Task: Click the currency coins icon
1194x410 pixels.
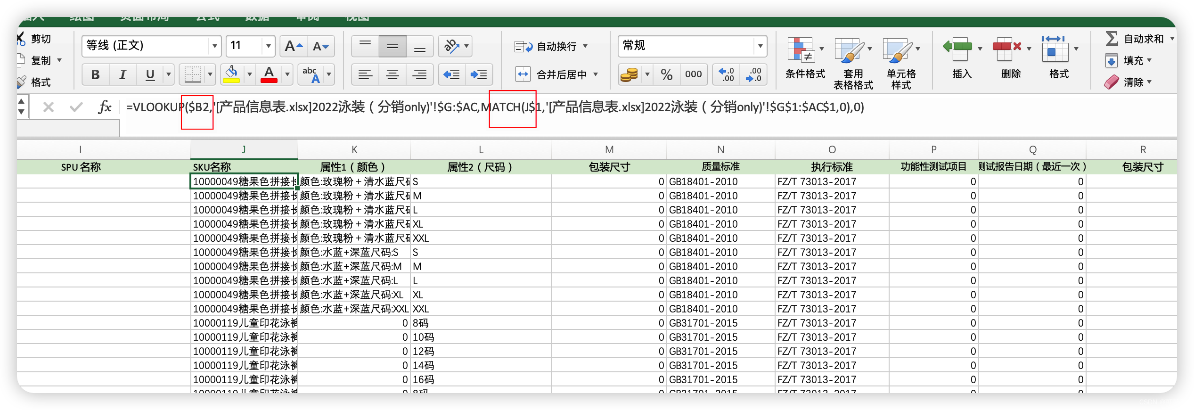Action: [630, 74]
